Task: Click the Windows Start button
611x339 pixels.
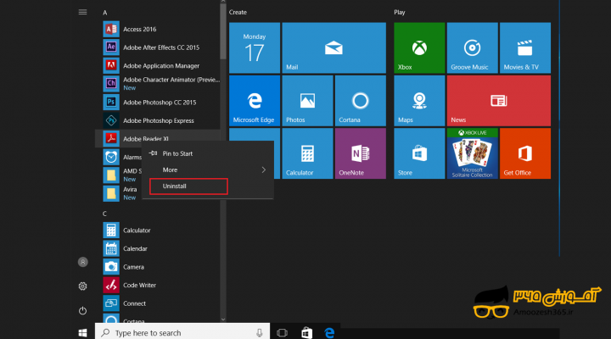Action: tap(82, 333)
